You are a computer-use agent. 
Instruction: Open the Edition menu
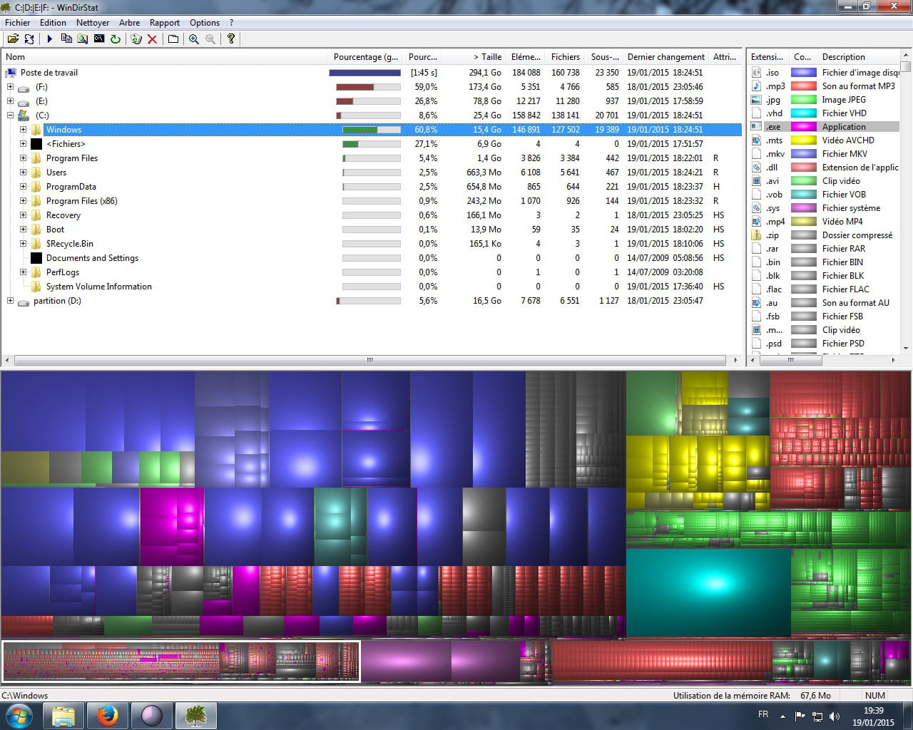point(53,23)
